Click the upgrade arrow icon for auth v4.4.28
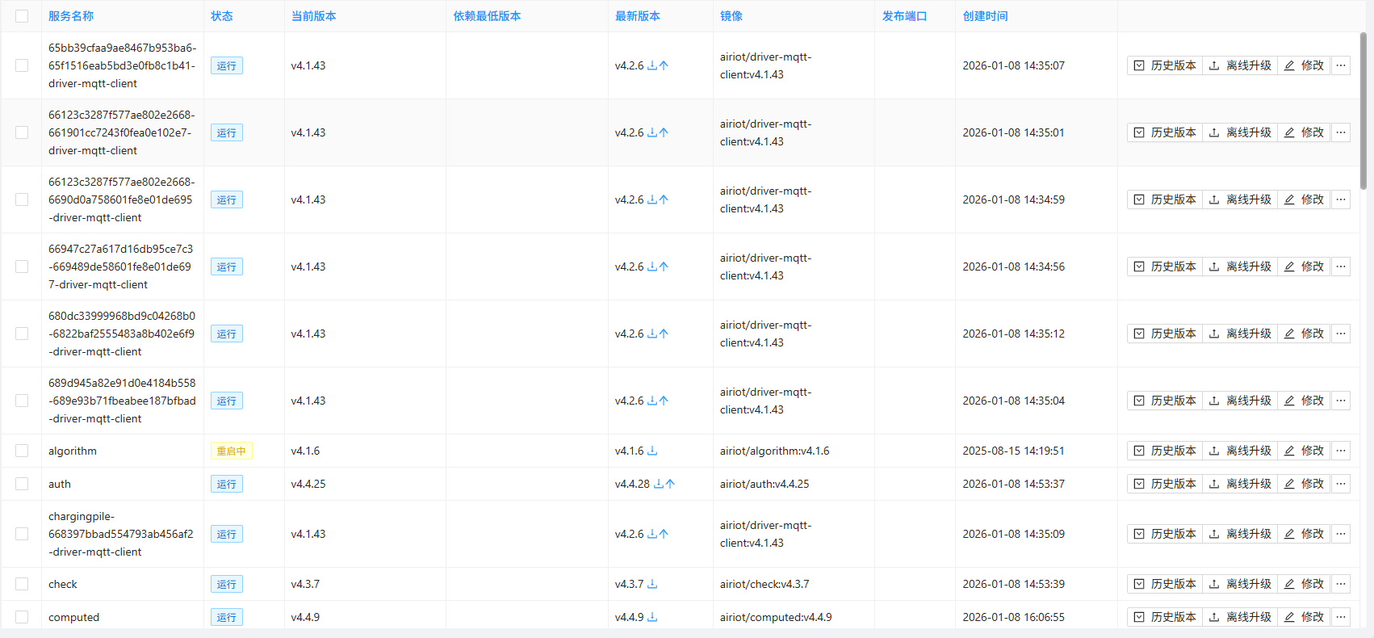1374x638 pixels. (670, 484)
